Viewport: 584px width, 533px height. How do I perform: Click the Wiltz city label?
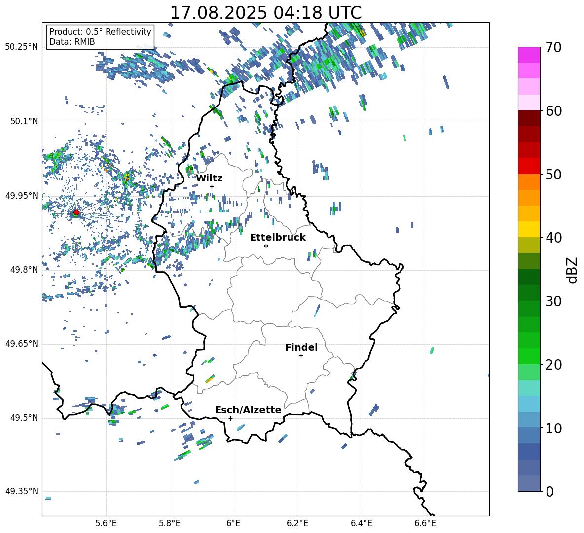[209, 178]
